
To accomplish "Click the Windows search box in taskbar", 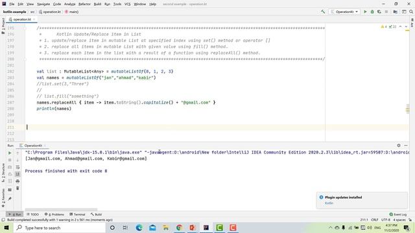I will tap(60, 228).
